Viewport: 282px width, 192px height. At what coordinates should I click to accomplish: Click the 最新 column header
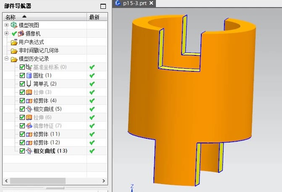pos(95,17)
